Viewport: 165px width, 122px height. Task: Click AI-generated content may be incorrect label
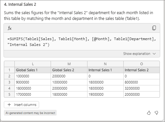[30, 113]
